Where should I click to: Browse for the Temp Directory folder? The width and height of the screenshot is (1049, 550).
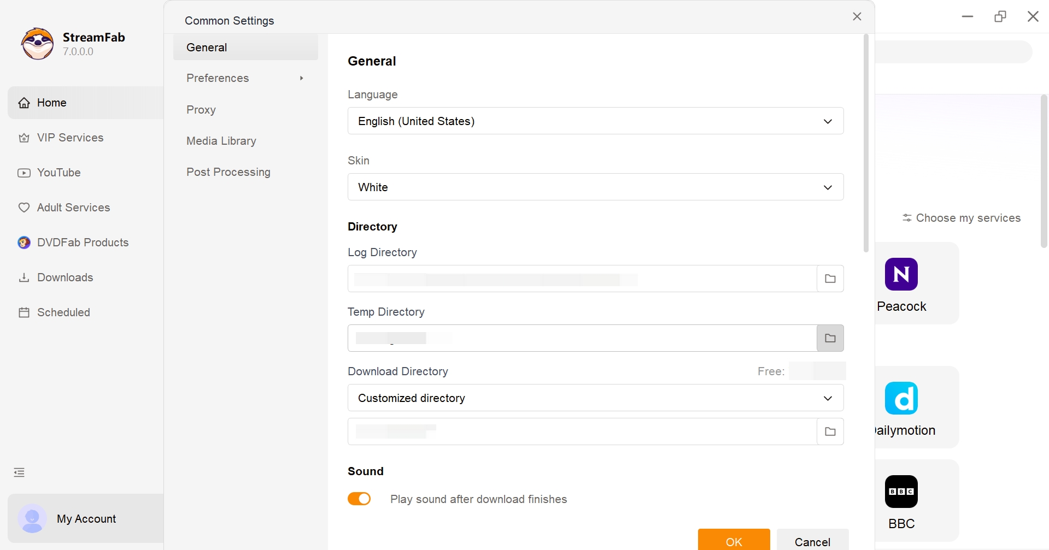point(830,338)
